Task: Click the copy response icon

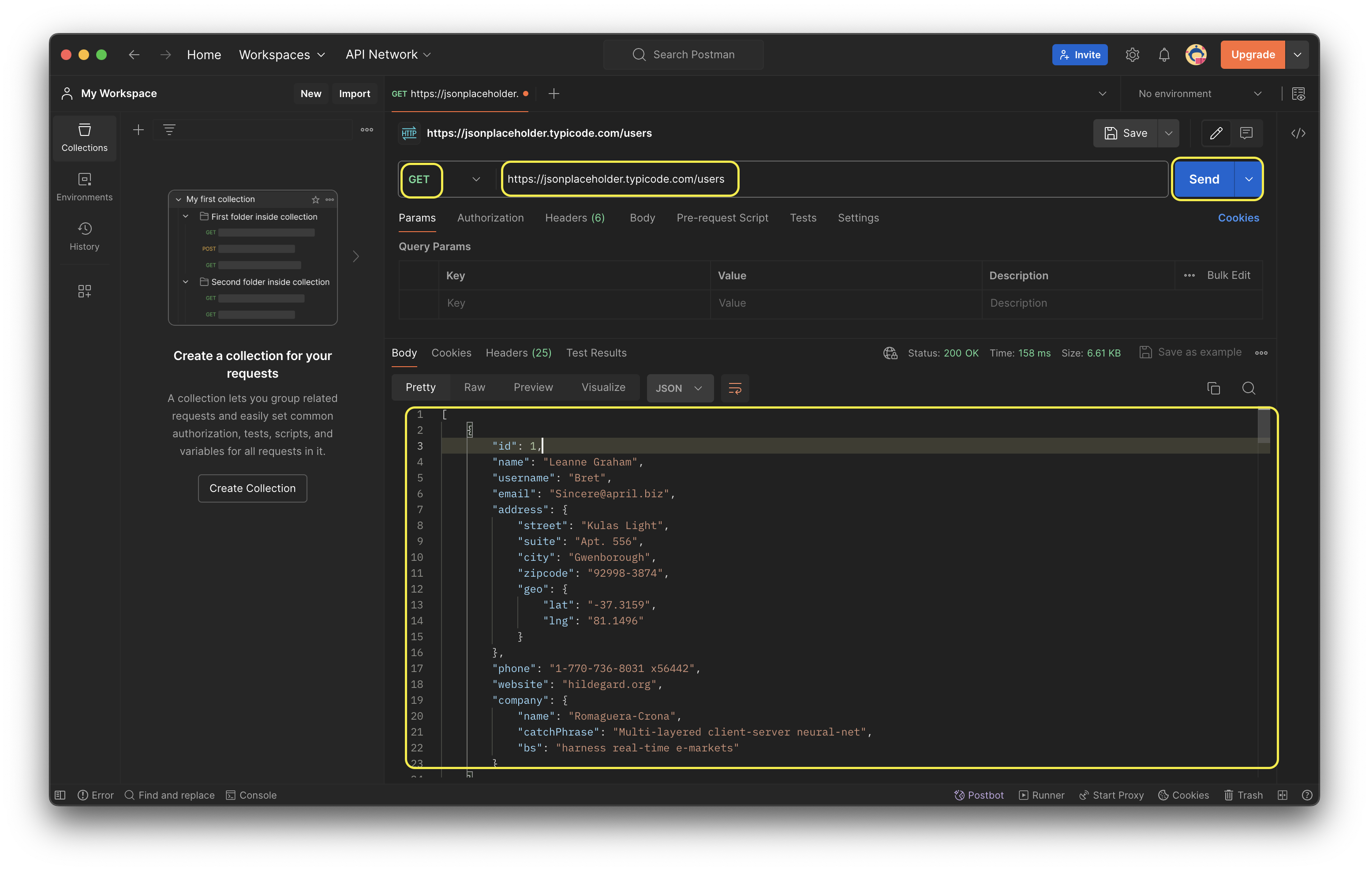Action: 1213,388
